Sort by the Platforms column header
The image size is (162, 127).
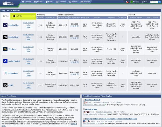tap(111, 18)
